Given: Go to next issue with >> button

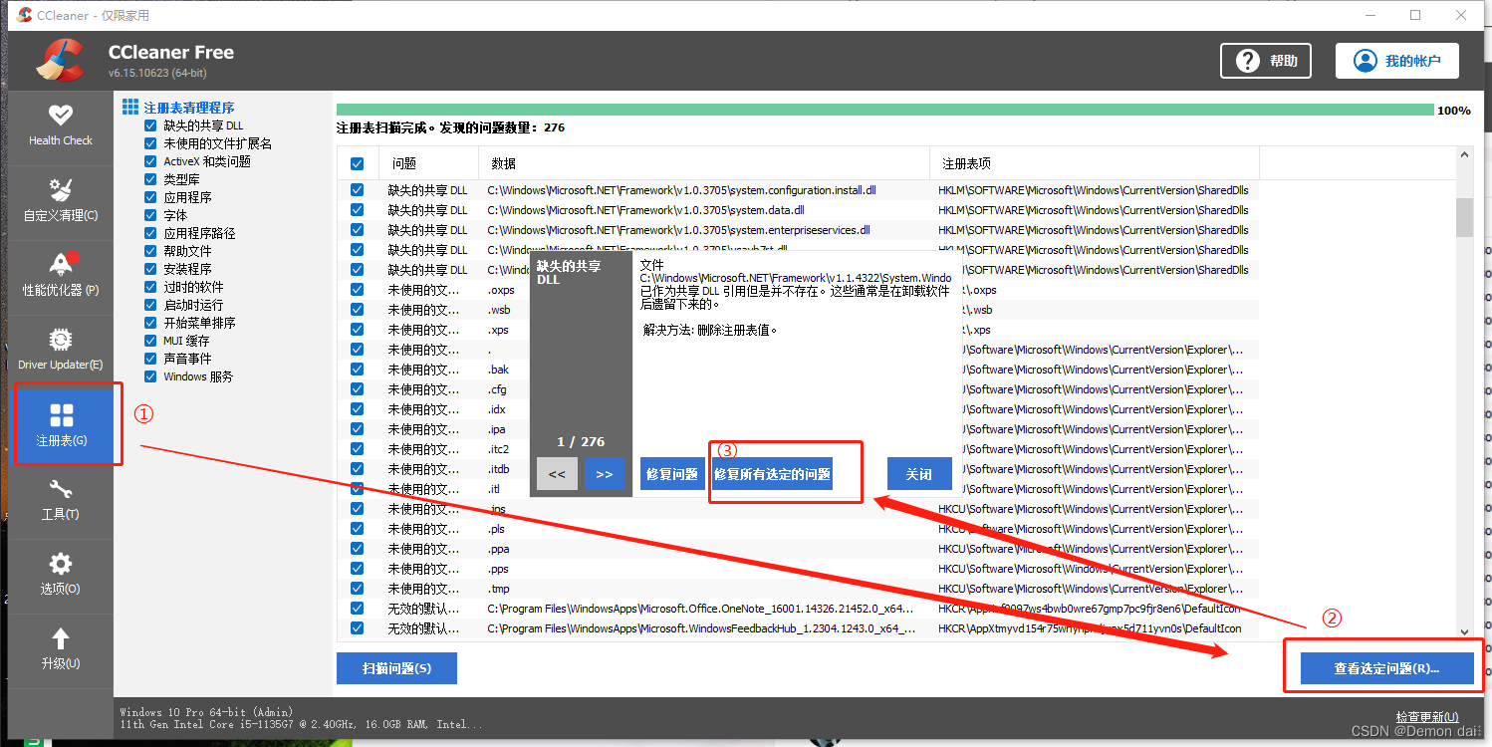Looking at the screenshot, I should click(x=605, y=474).
